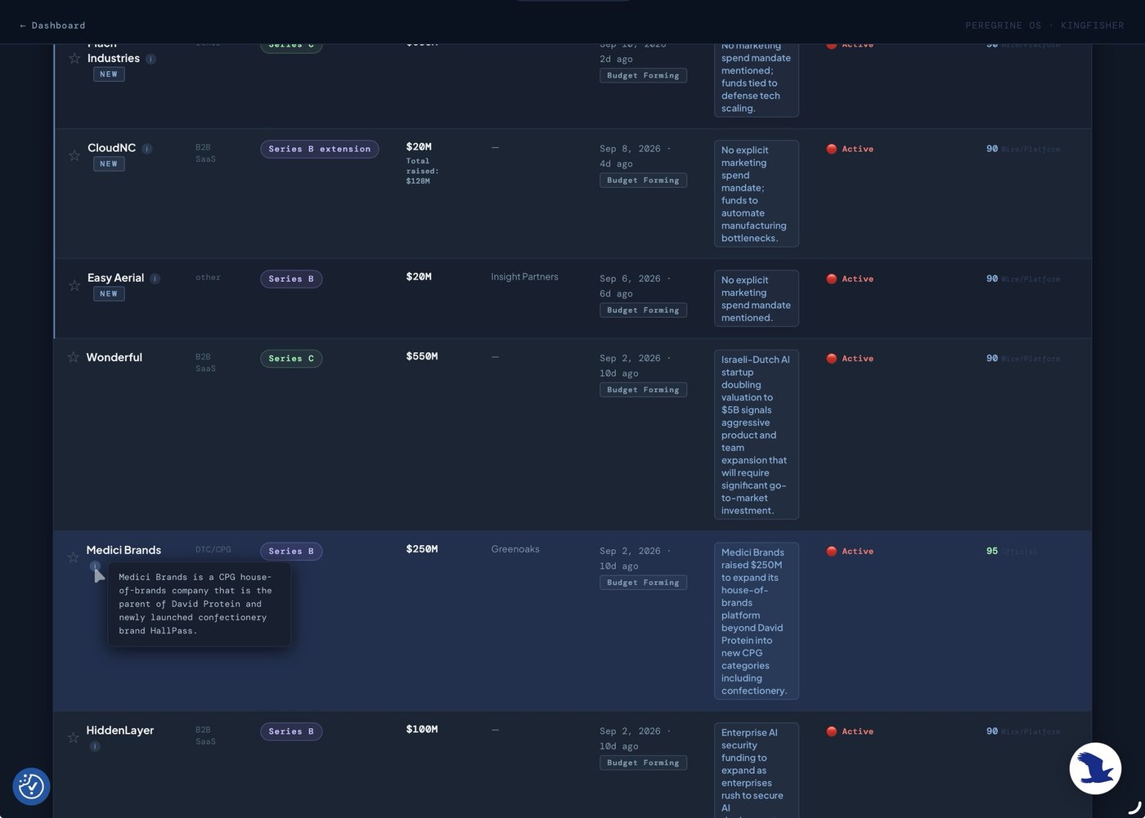
Task: Click the Medici Brands description tooltip
Action: tap(199, 604)
